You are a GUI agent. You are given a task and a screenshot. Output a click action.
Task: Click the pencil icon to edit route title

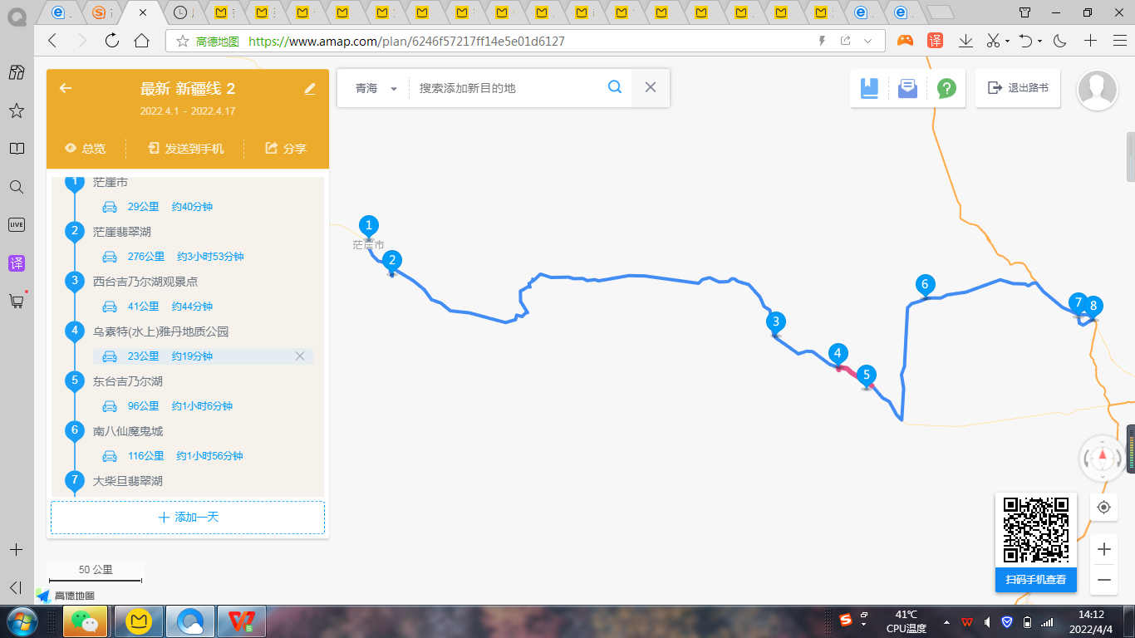[310, 89]
